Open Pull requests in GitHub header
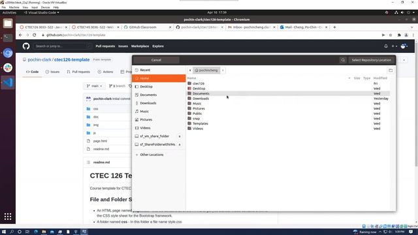This screenshot has height=235, width=418. click(x=105, y=46)
